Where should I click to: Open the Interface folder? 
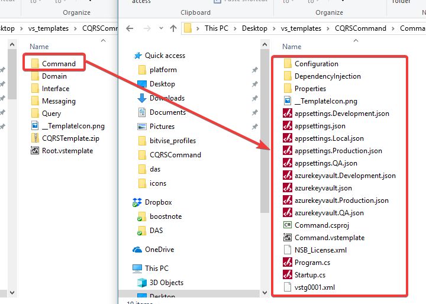pos(50,89)
